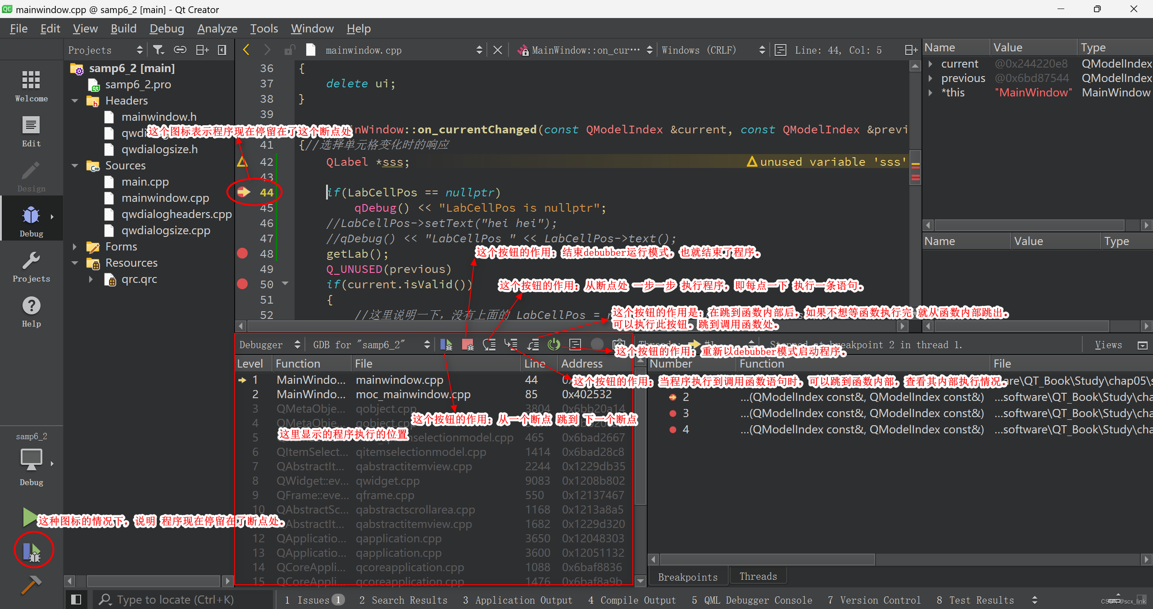Toggle the breakpoint on line 48
The width and height of the screenshot is (1153, 609).
243,254
